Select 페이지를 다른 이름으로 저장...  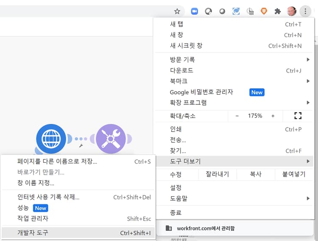pos(78,162)
